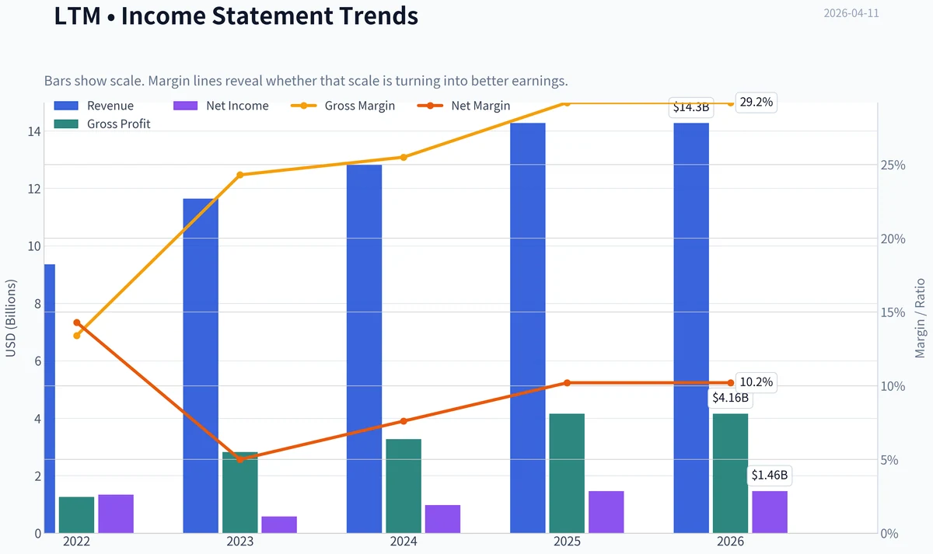This screenshot has height=554, width=933.
Task: Click the $14.3B revenue data label
Action: [x=691, y=107]
